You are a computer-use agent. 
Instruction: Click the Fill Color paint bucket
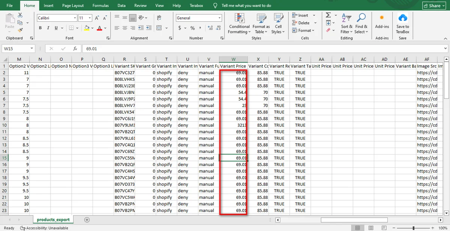click(x=87, y=28)
